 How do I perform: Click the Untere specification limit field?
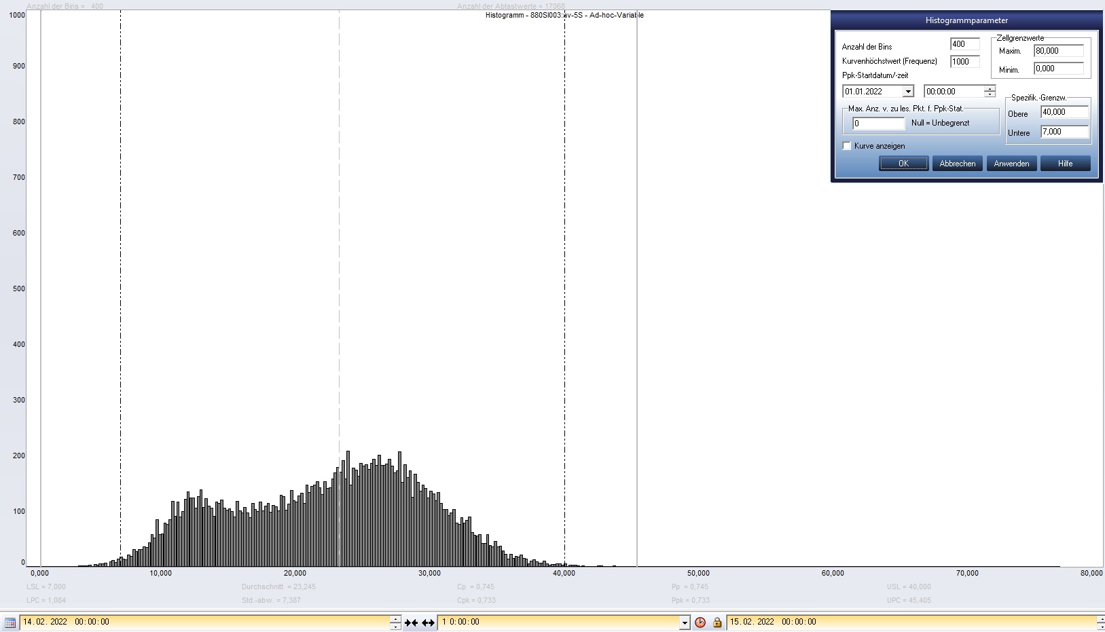[1064, 132]
